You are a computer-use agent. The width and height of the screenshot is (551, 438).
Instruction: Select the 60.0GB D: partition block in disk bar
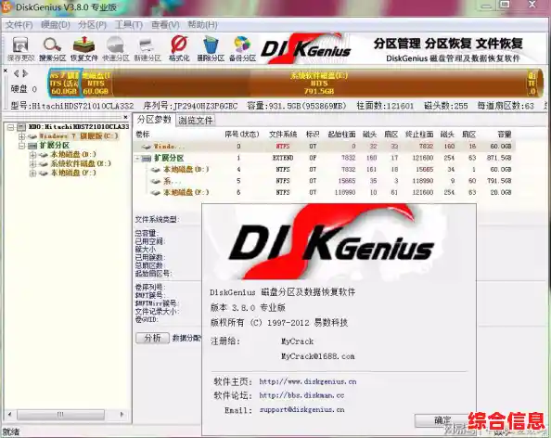(x=96, y=84)
